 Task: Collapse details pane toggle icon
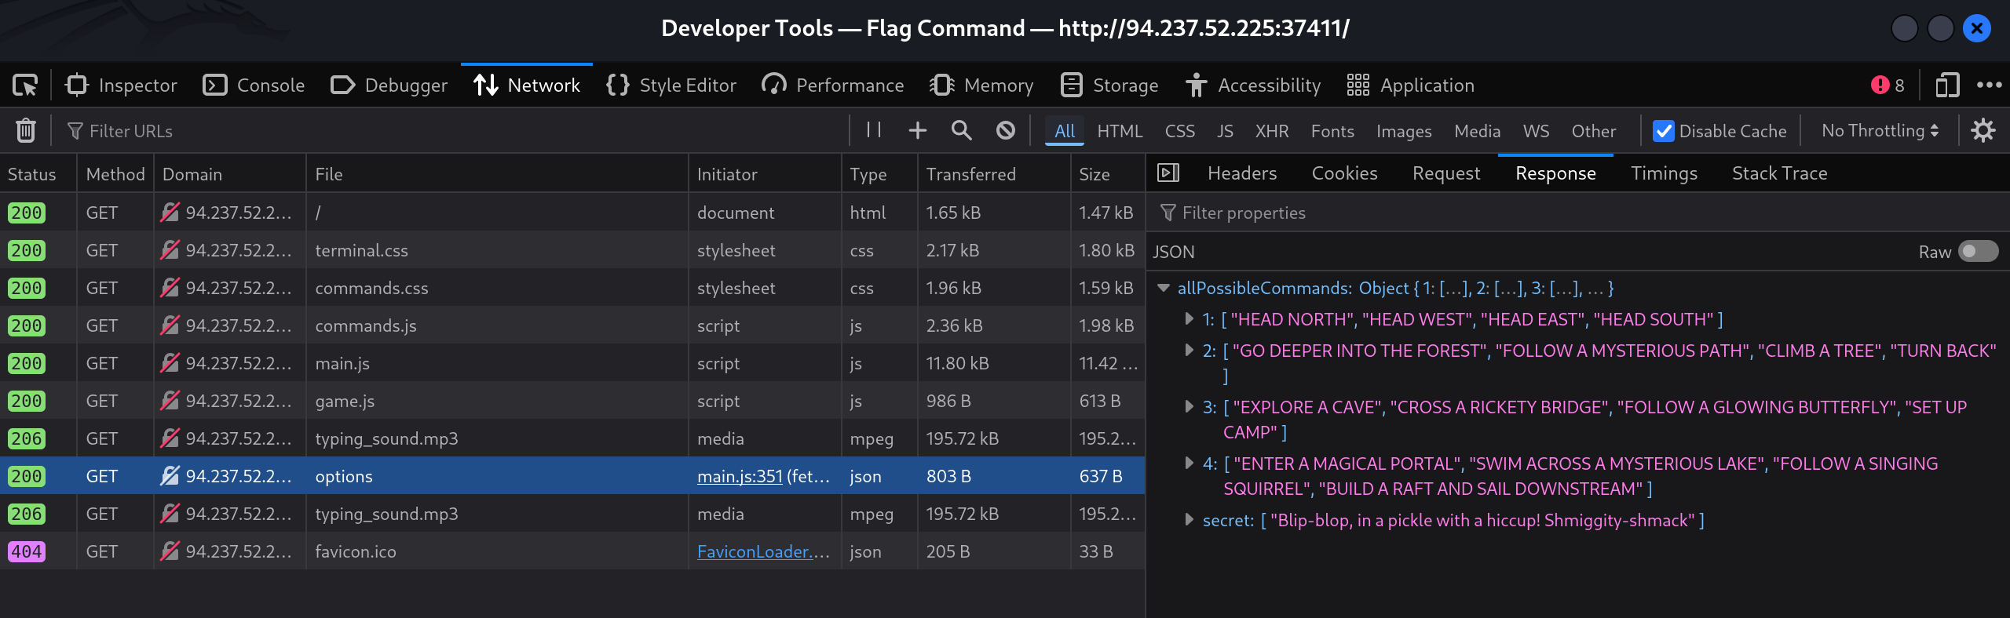tap(1168, 173)
